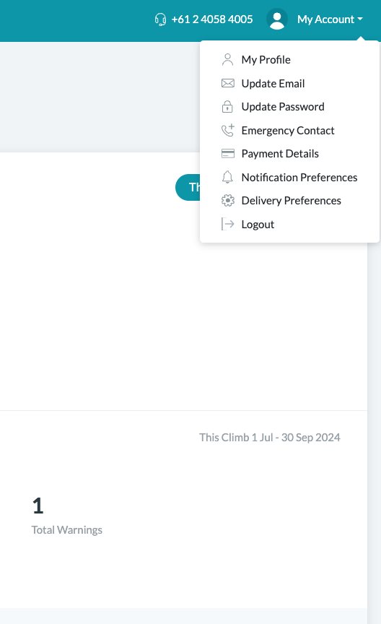
Task: Click the headset support icon
Action: tap(160, 19)
